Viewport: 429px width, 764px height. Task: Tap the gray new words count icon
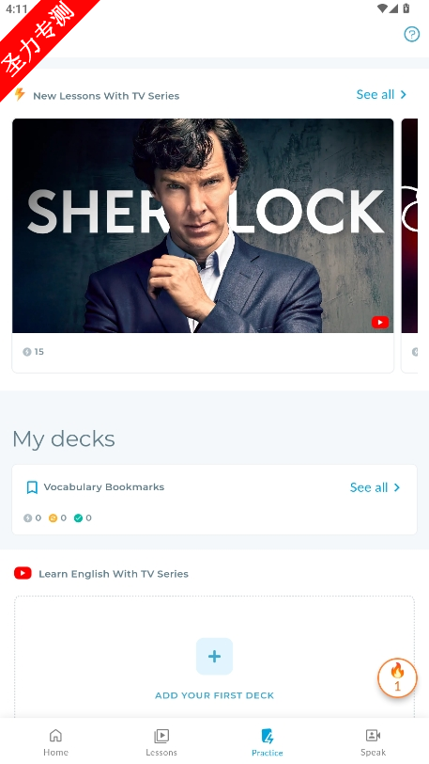(x=28, y=517)
